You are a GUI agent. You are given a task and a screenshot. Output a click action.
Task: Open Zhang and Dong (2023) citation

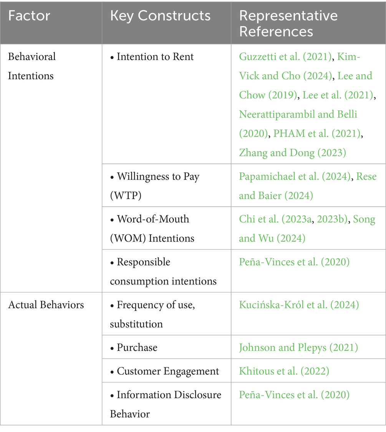[x=292, y=153]
